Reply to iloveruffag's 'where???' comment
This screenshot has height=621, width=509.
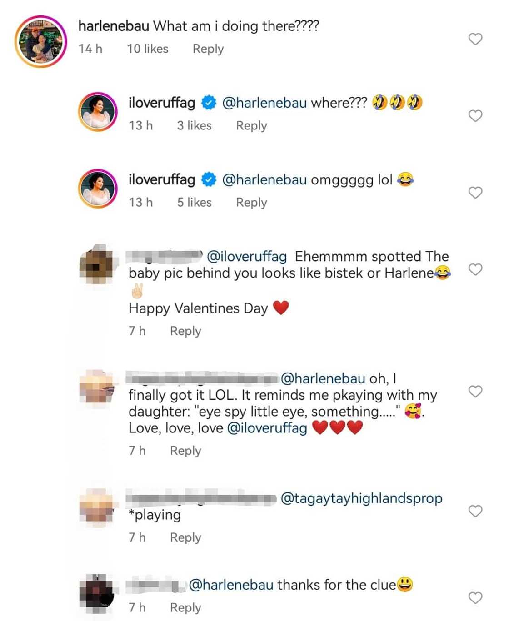coord(251,126)
